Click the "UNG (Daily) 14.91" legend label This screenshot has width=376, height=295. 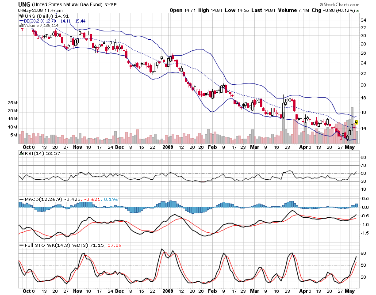47,16
